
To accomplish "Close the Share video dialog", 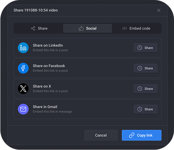I will [159, 10].
